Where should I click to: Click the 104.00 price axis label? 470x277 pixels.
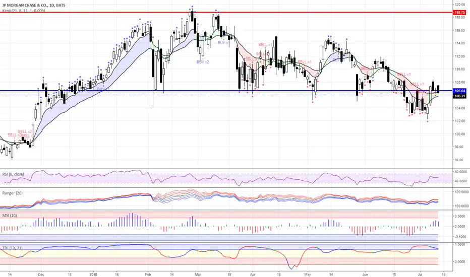(x=460, y=108)
